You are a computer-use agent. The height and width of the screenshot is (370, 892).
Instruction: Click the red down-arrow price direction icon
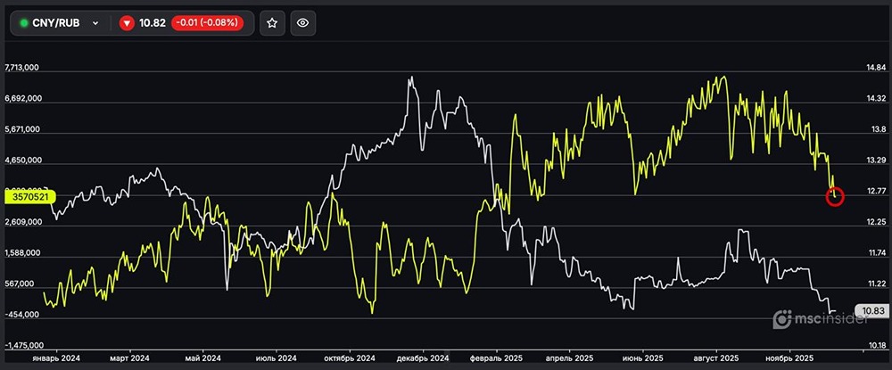(127, 23)
